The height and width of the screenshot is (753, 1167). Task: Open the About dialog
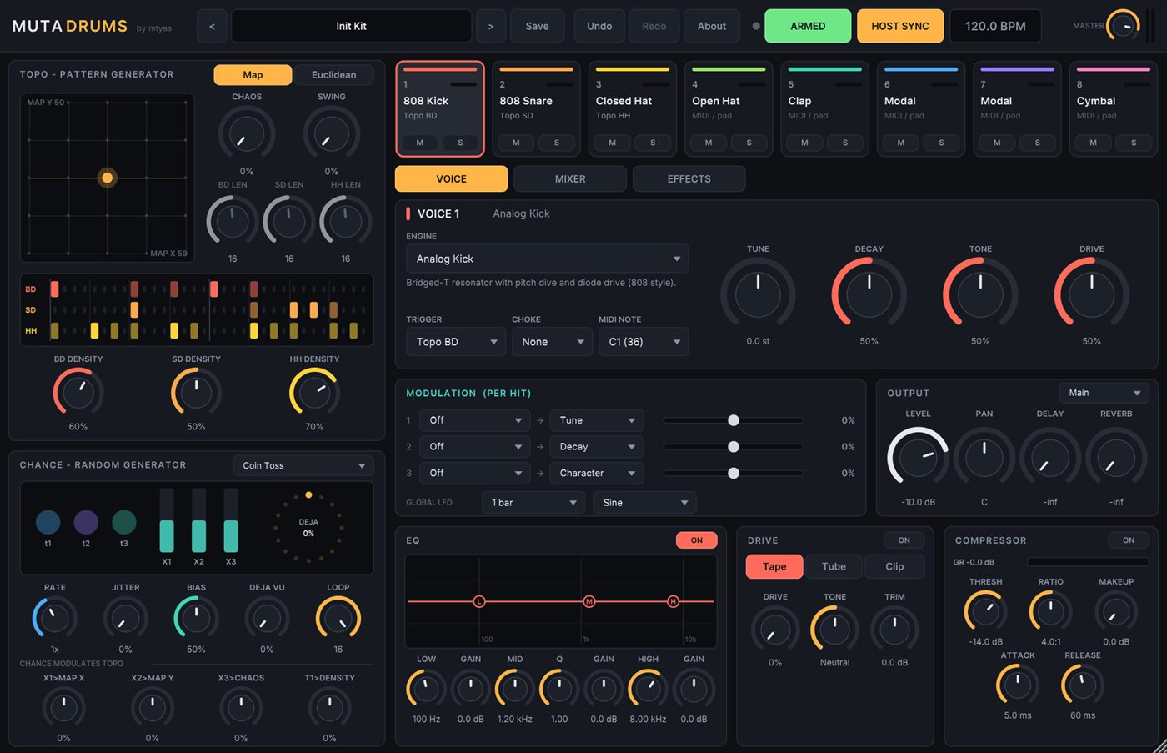tap(712, 26)
